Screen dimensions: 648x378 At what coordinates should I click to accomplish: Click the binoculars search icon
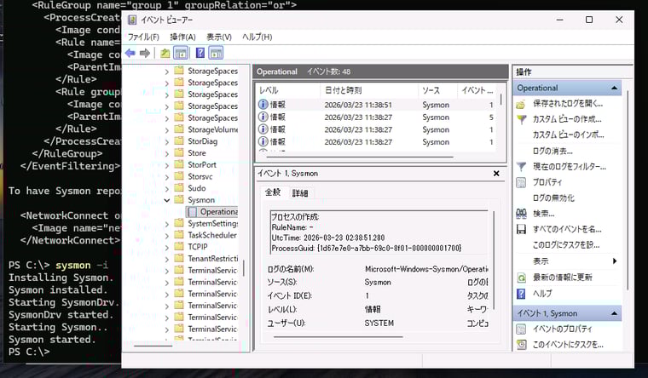tap(521, 214)
